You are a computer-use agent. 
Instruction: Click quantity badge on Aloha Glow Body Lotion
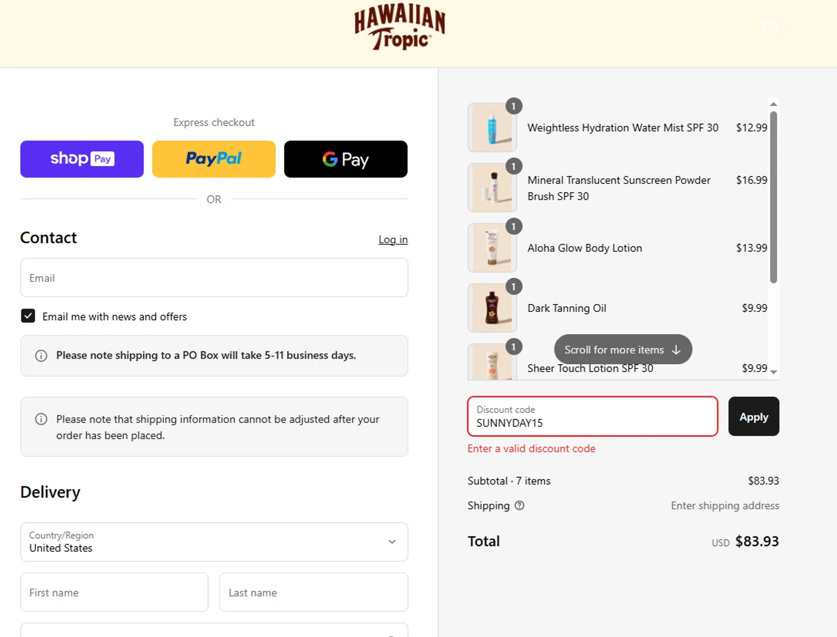514,226
